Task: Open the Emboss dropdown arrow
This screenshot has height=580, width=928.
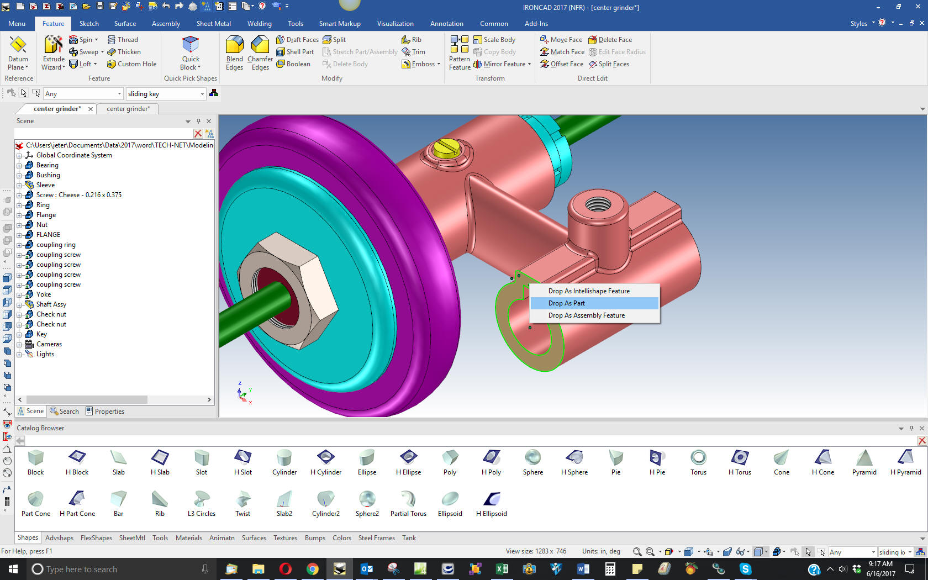Action: (x=439, y=64)
